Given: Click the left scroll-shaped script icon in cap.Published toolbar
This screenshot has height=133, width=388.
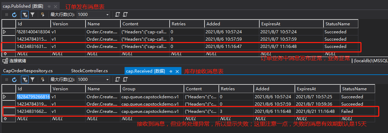Looking at the screenshot, I should 118,15.
